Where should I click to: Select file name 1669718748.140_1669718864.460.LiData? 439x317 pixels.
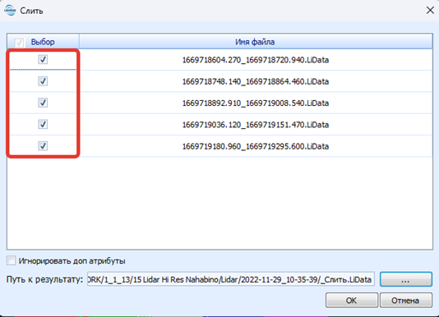coord(256,81)
